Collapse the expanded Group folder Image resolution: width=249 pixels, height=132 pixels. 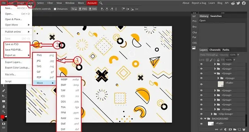click(215, 74)
